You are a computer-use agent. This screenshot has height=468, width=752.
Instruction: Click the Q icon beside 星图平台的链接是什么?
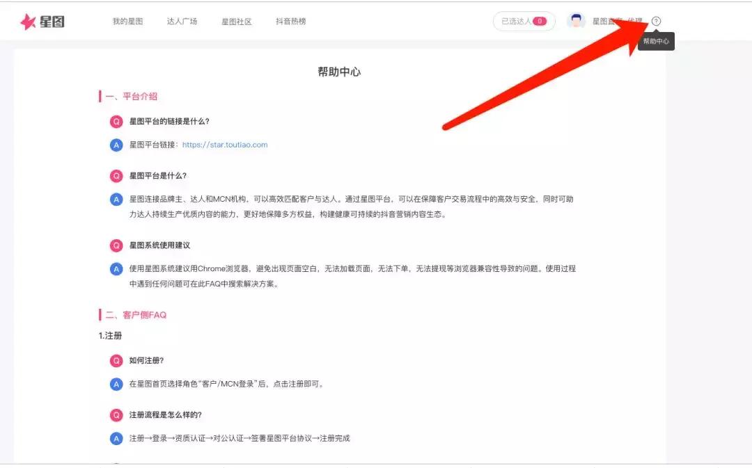(x=116, y=121)
